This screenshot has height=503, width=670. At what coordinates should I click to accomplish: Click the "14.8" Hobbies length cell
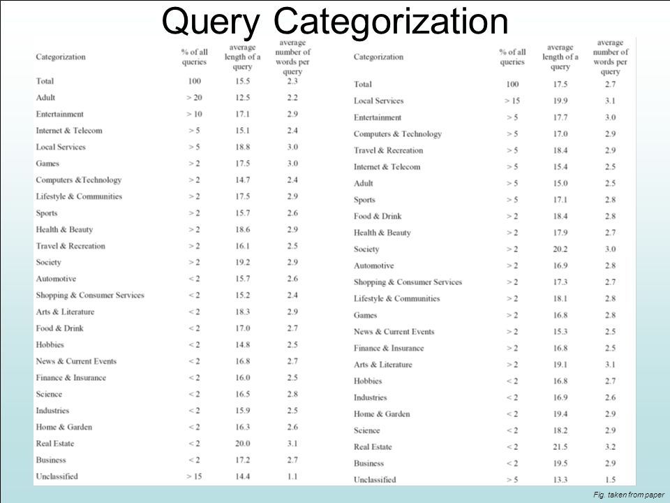coord(242,344)
